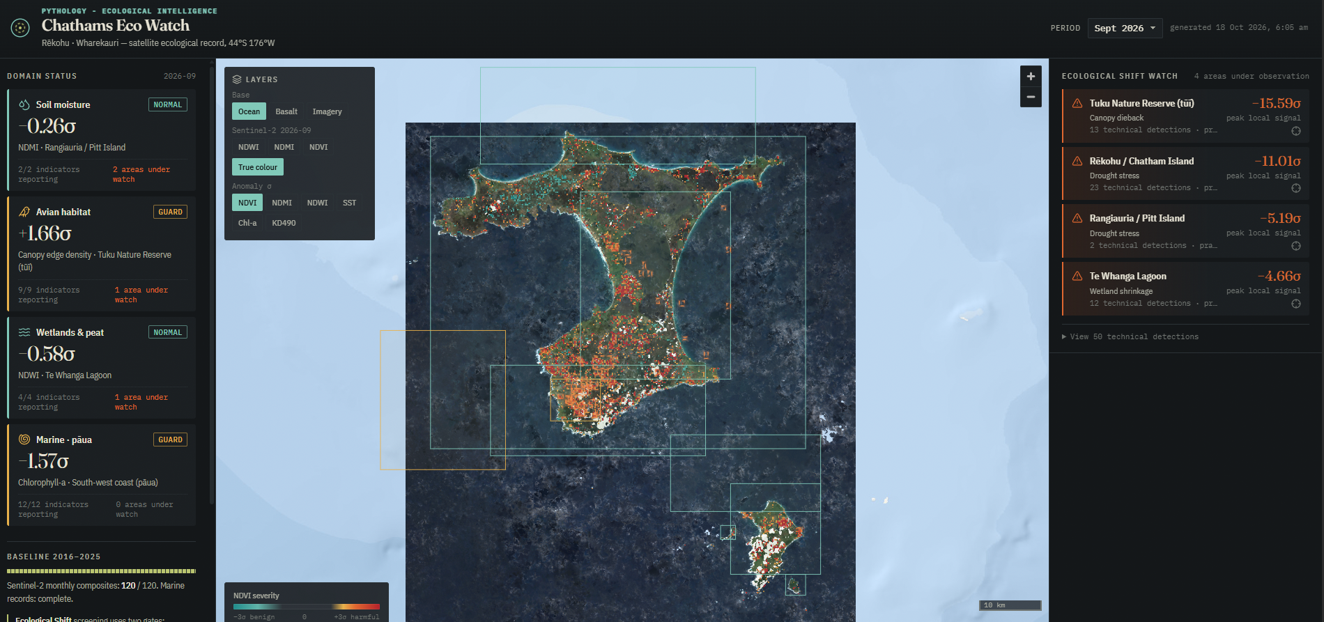Open the Soil moisture domain card
The width and height of the screenshot is (1324, 622).
[102, 140]
